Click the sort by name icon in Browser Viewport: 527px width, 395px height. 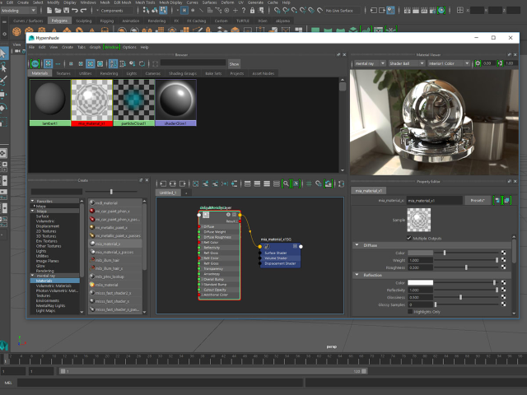pos(113,63)
